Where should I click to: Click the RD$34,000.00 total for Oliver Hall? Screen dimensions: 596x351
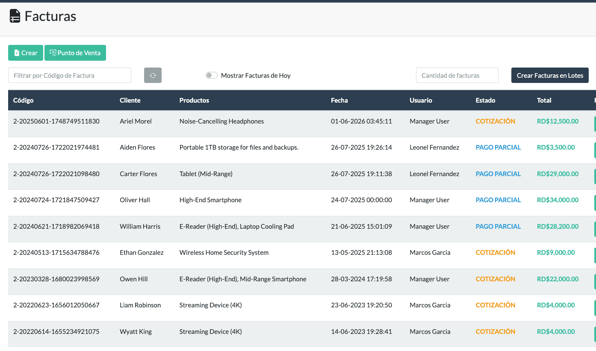[x=558, y=200]
